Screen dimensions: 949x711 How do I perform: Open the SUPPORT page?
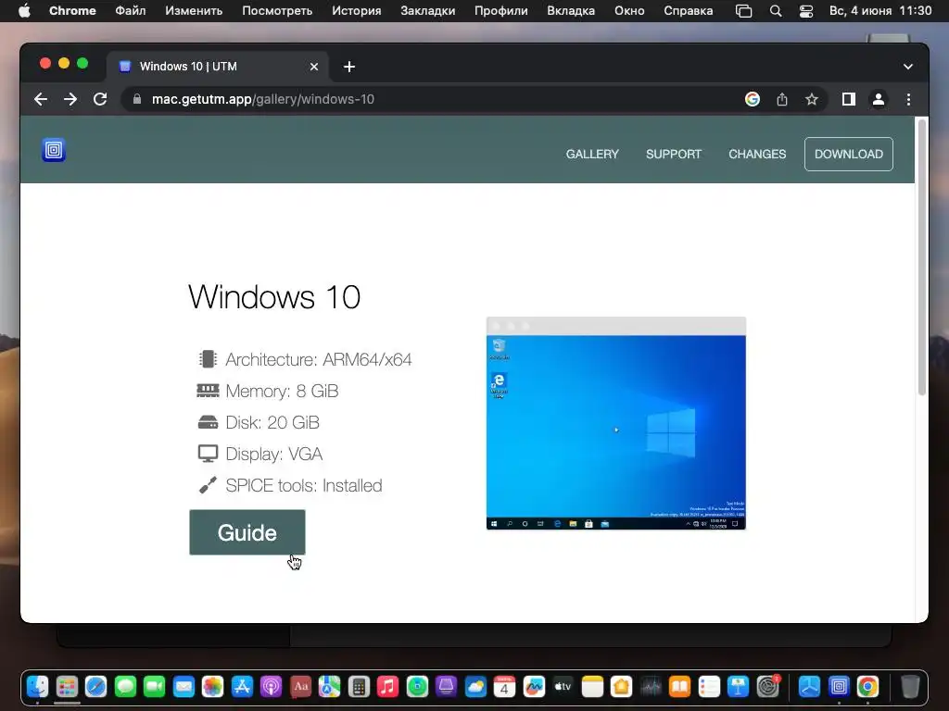(673, 155)
